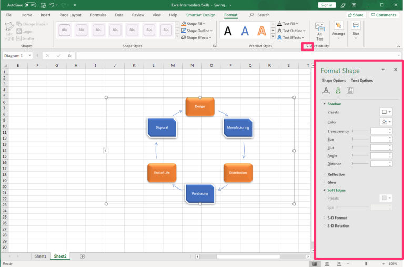
Task: Select the Text Effects icon in pane
Action: 338,90
